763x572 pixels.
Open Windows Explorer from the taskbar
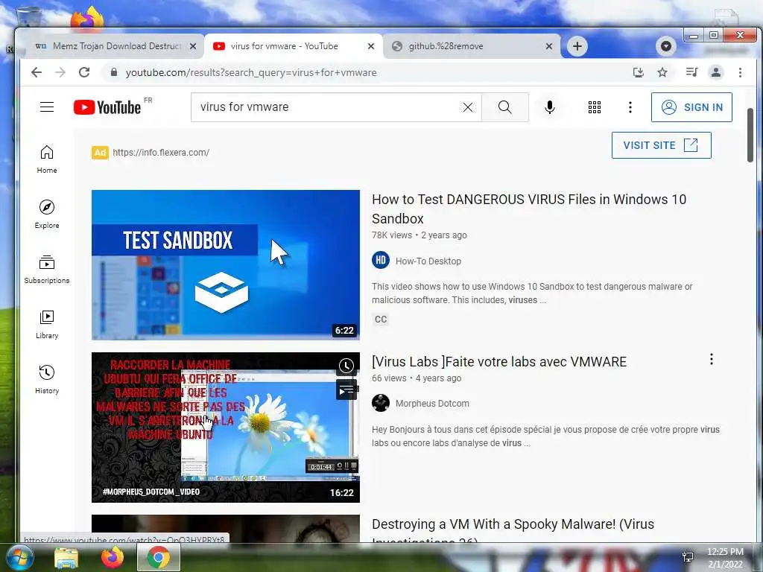click(66, 557)
